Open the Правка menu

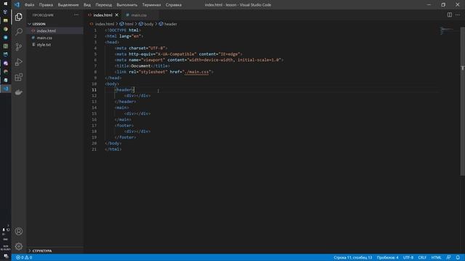point(46,5)
